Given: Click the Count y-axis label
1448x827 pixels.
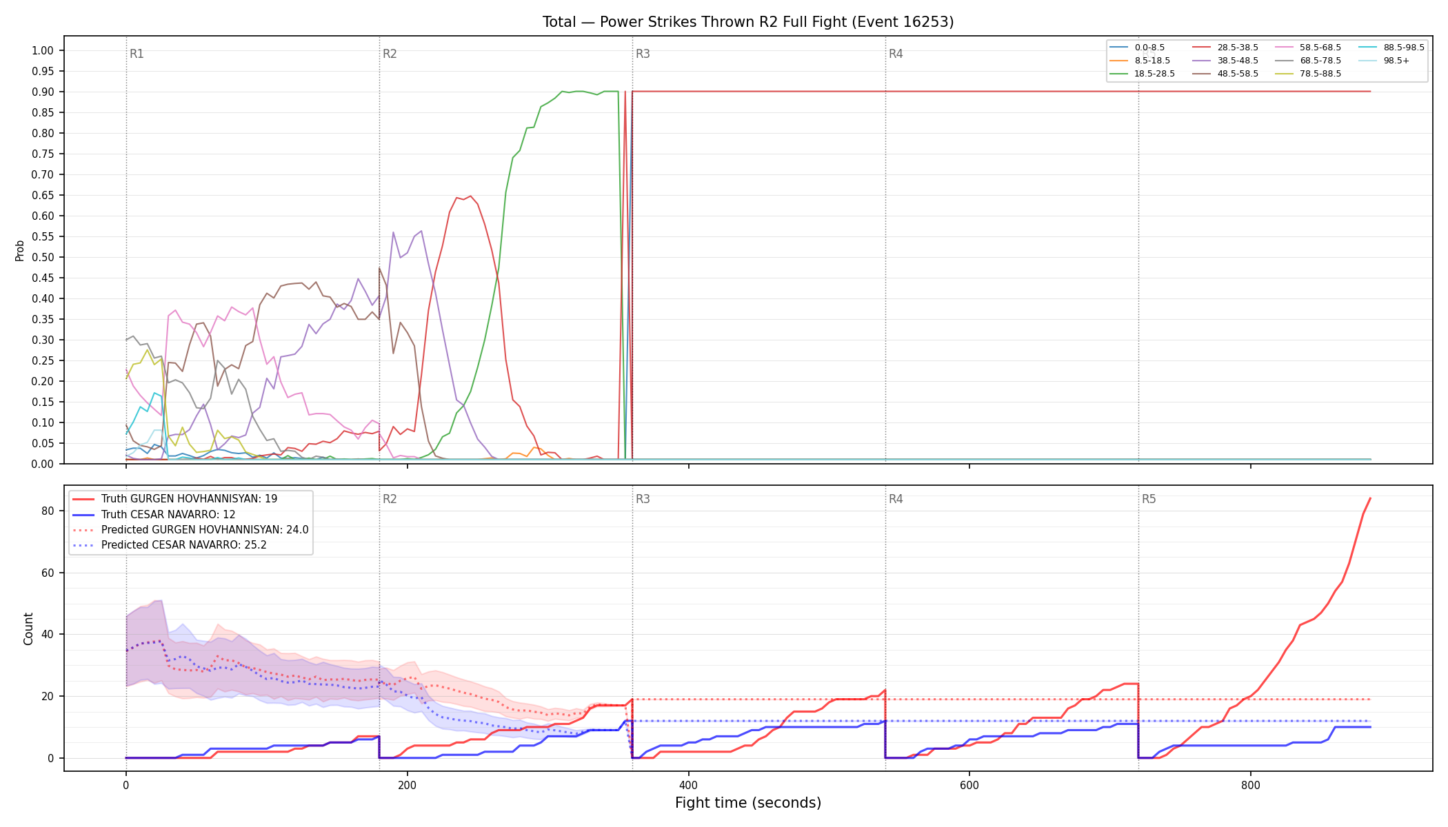Looking at the screenshot, I should pyautogui.click(x=28, y=629).
